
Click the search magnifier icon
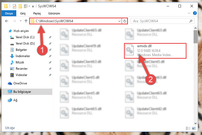point(191,21)
